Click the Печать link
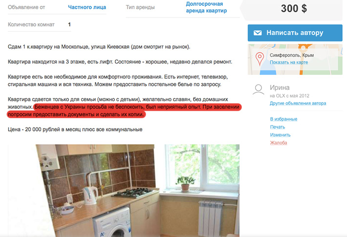Screen dimensions: 347x237 click(278, 127)
